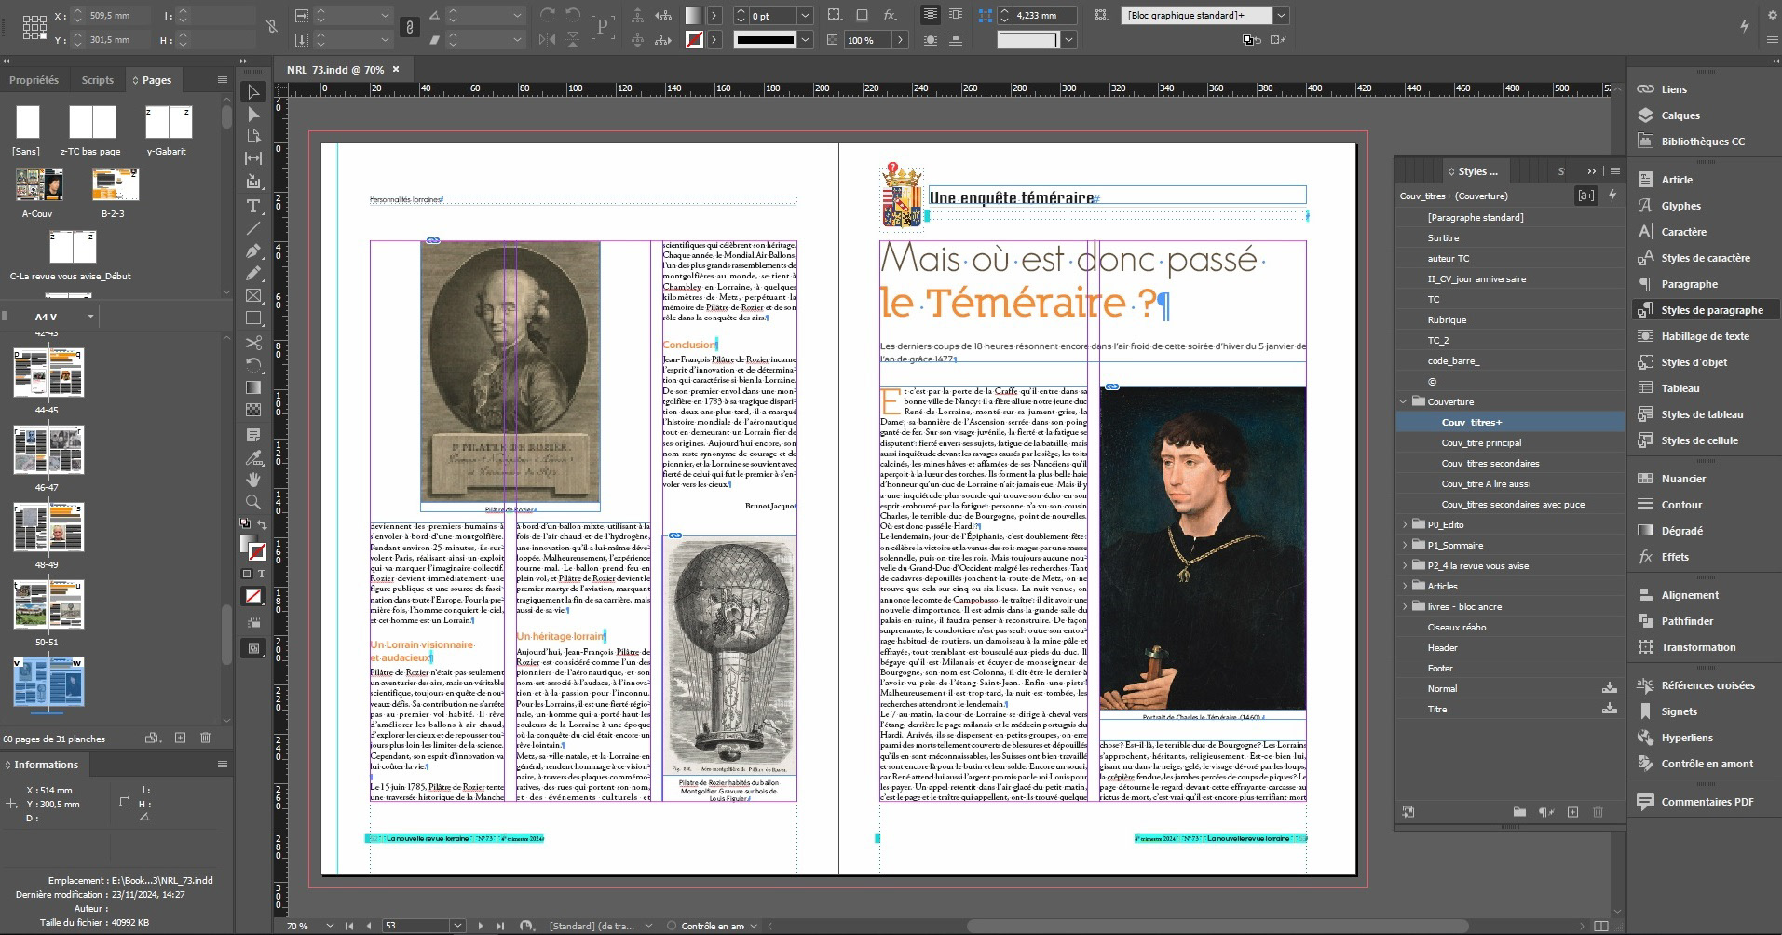Expand the P1_Sommaire style group
Screen dimensions: 1782x935
coord(1404,545)
